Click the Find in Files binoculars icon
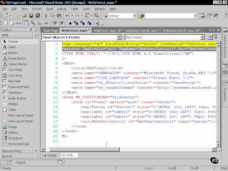 [142, 16]
